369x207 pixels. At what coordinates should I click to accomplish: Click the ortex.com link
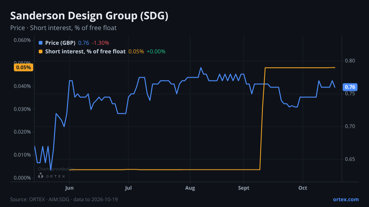pos(346,199)
